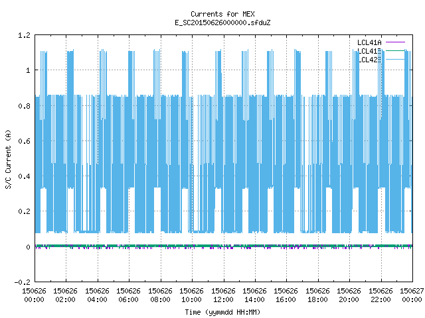Click the x-axis label 150626 18:00
Viewport: 425px width, 318px height.
pyautogui.click(x=317, y=295)
